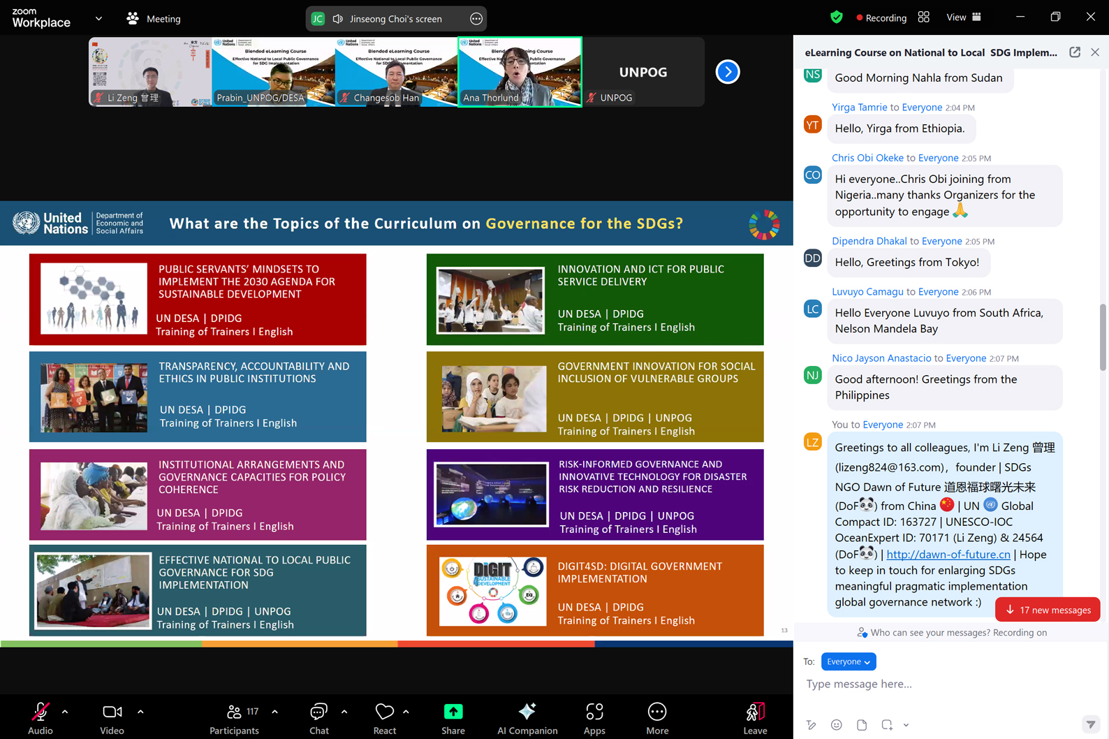The image size is (1109, 739).
Task: Start camera with the Video button
Action: (112, 718)
